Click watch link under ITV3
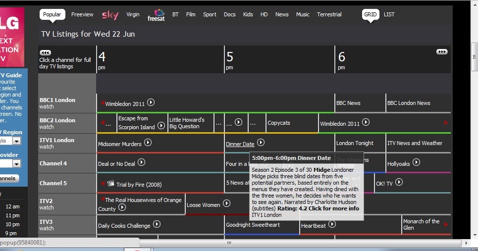This screenshot has width=478, height=251. click(x=47, y=228)
